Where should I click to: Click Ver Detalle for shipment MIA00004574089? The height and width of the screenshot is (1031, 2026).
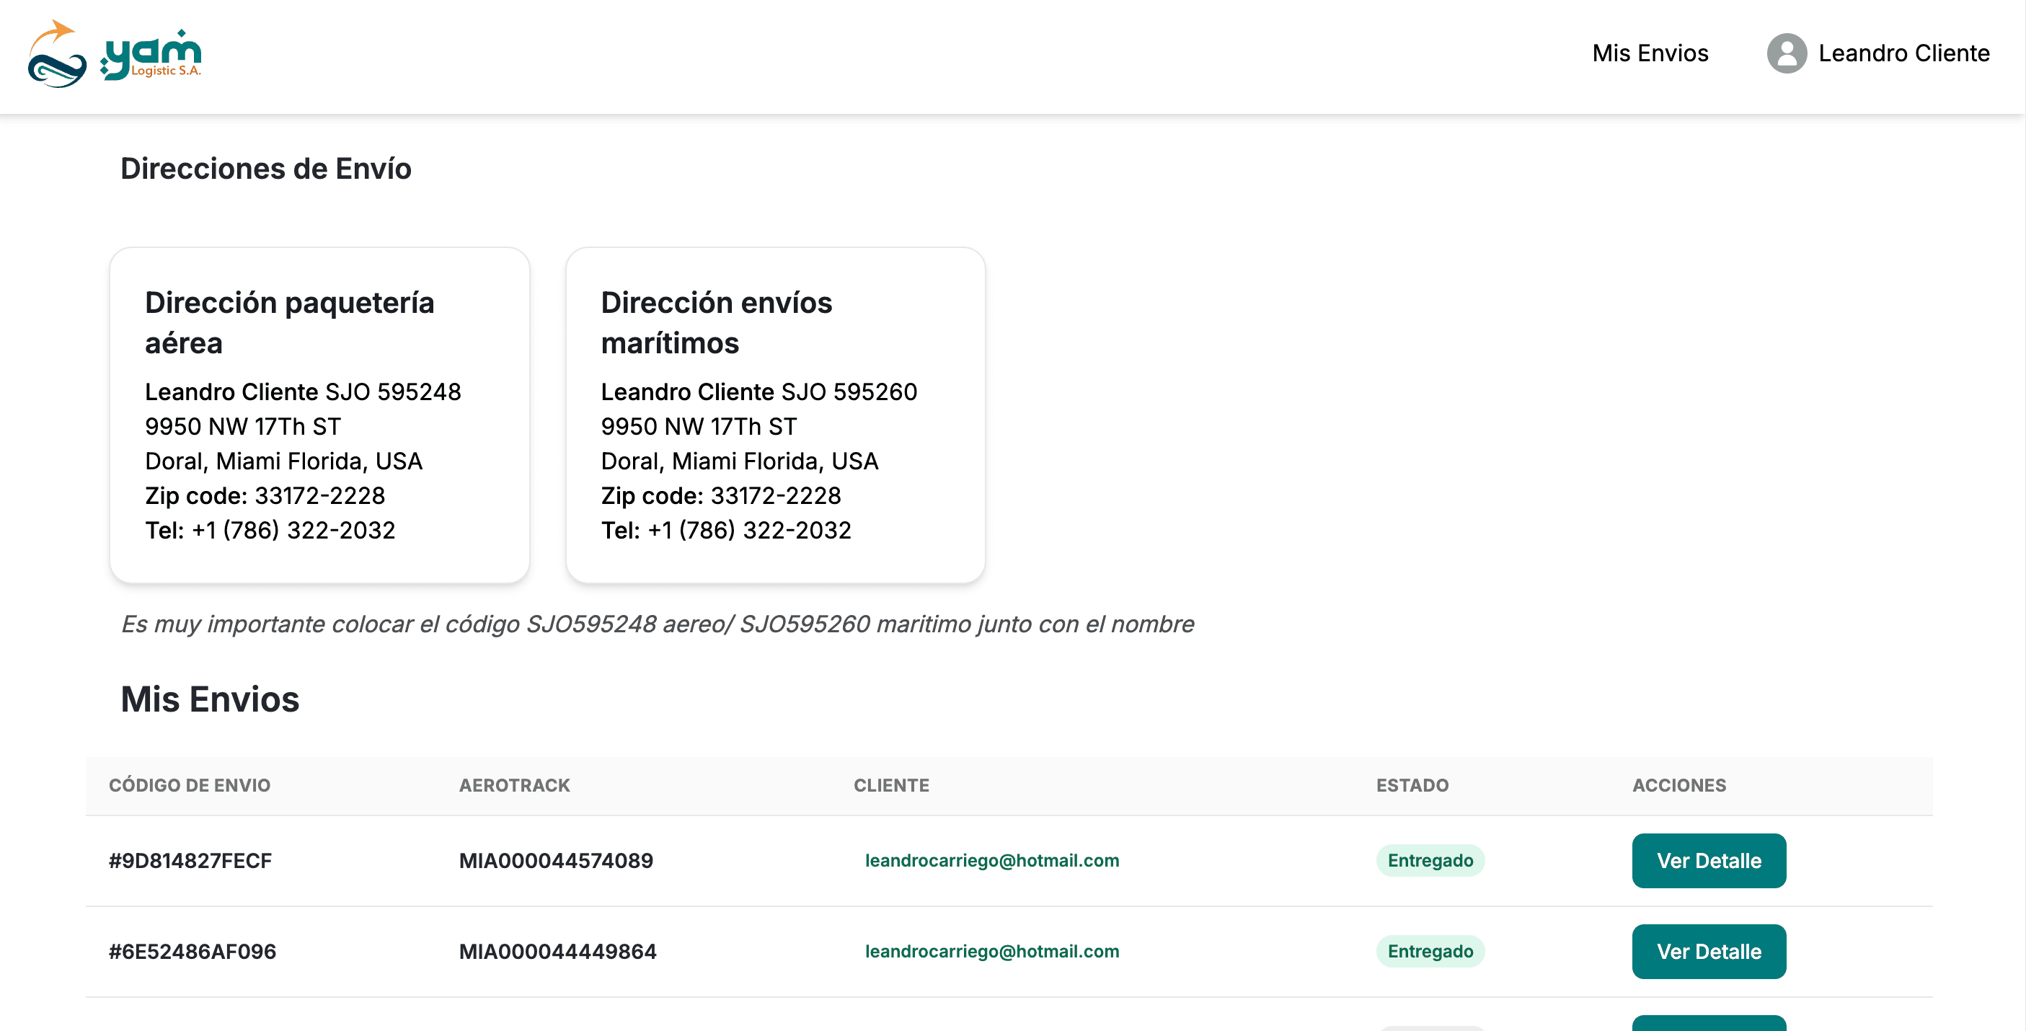(x=1709, y=860)
